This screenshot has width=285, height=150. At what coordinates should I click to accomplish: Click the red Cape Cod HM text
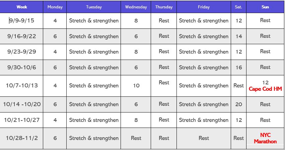click(265, 89)
